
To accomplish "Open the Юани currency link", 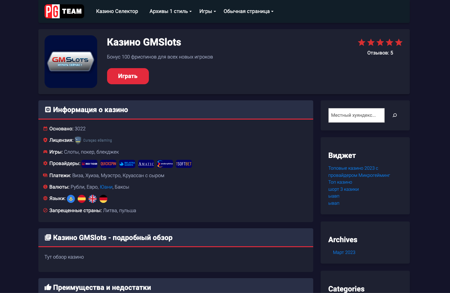I will (106, 187).
